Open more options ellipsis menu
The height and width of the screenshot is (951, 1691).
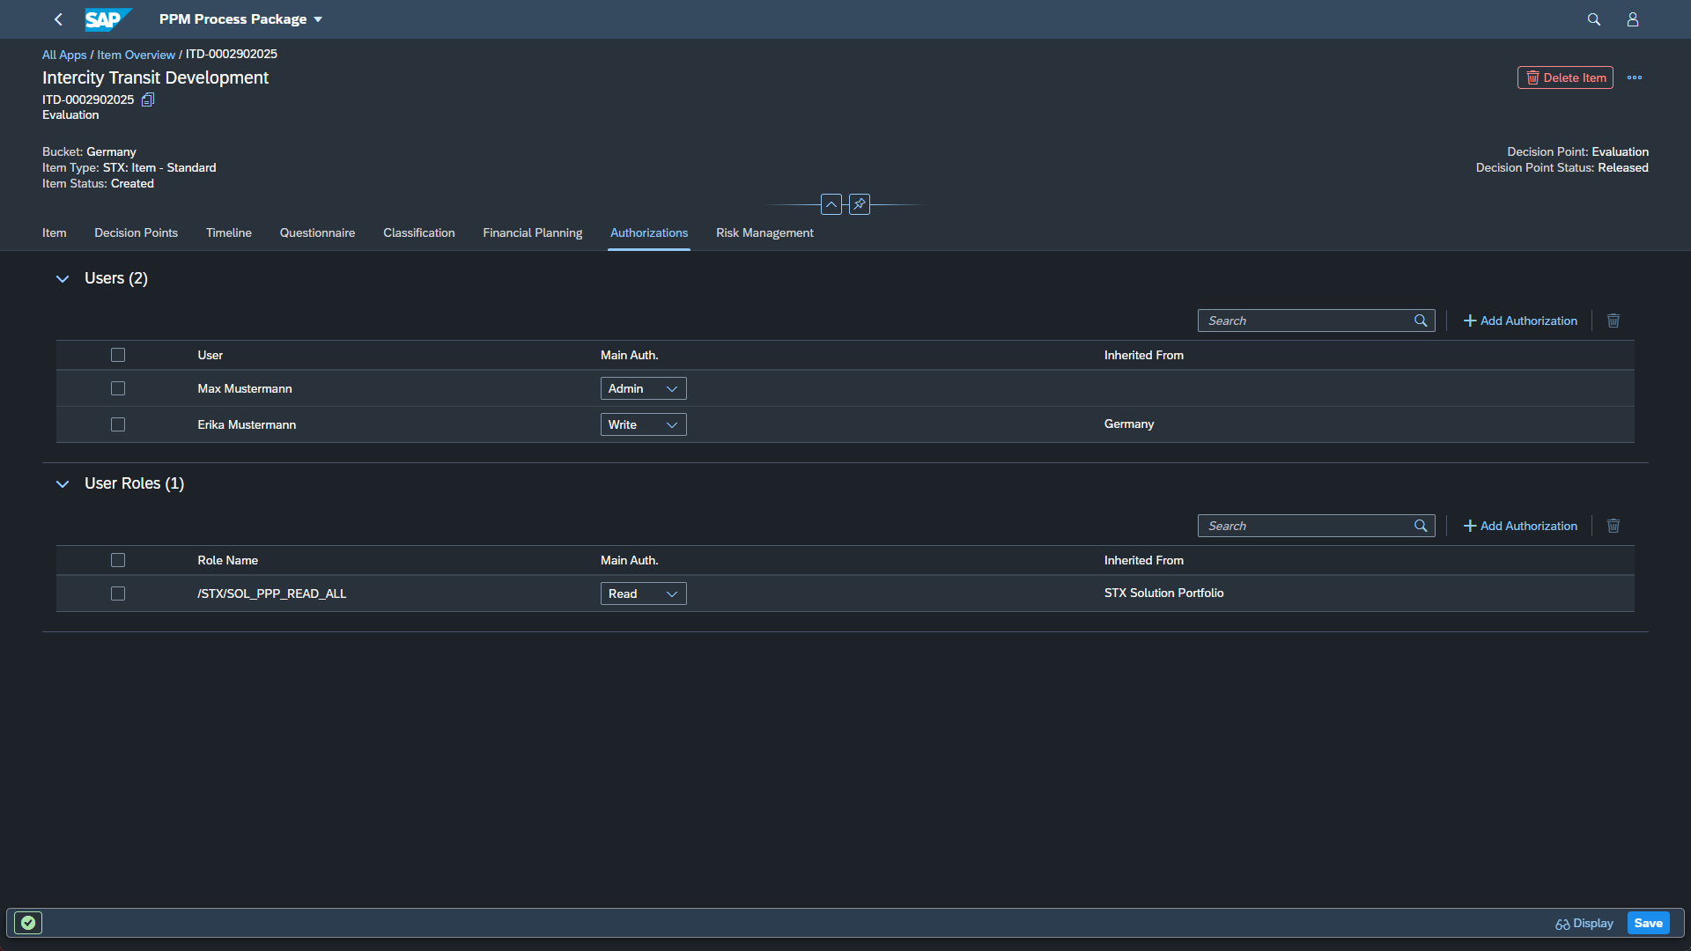(x=1635, y=77)
